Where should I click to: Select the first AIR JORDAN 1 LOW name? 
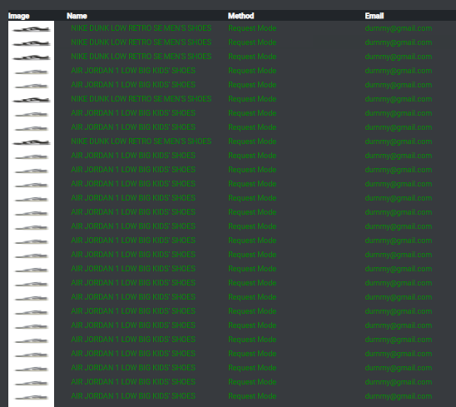pos(133,71)
